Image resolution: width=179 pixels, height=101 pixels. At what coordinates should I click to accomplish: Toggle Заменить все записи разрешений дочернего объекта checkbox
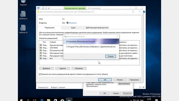click(x=40, y=74)
